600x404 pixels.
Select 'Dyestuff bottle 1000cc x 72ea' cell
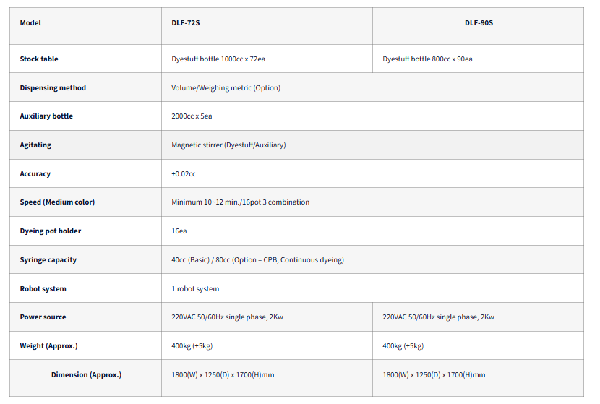coord(223,59)
